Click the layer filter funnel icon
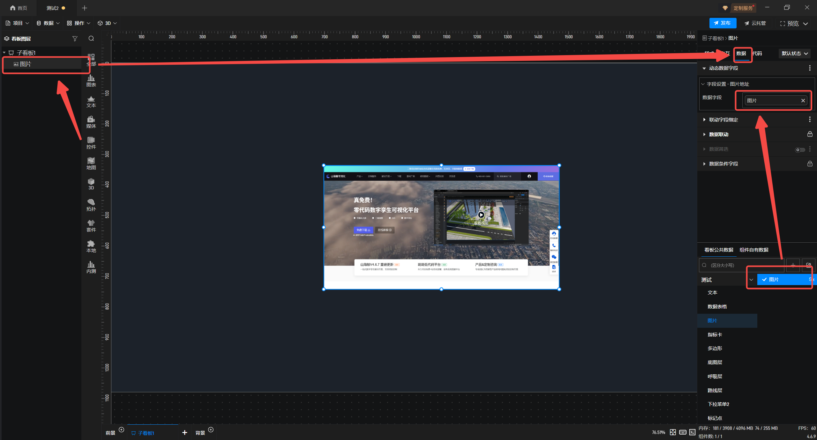 point(75,39)
